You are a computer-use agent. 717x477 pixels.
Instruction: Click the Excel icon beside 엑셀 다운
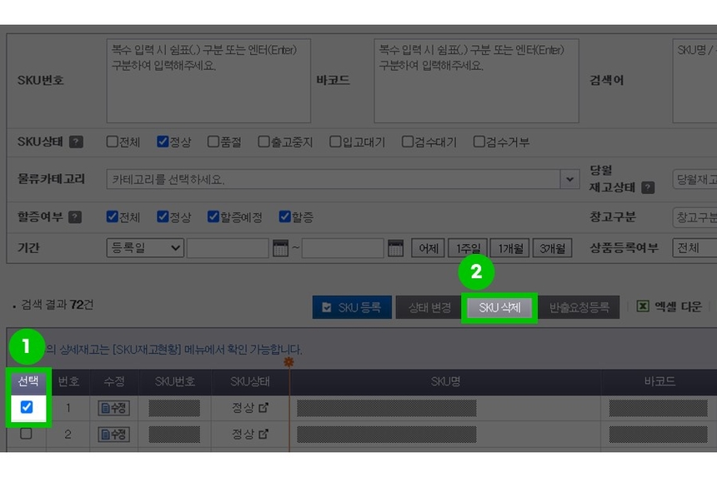coord(643,306)
